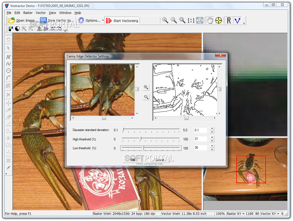Open the Raster menu
The height and width of the screenshot is (221, 293).
[28, 13]
